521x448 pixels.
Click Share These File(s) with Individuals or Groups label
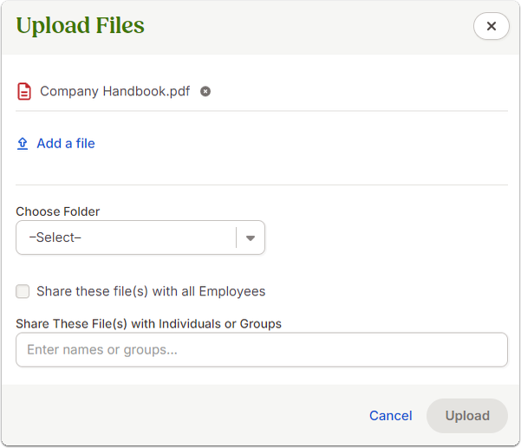(x=149, y=324)
